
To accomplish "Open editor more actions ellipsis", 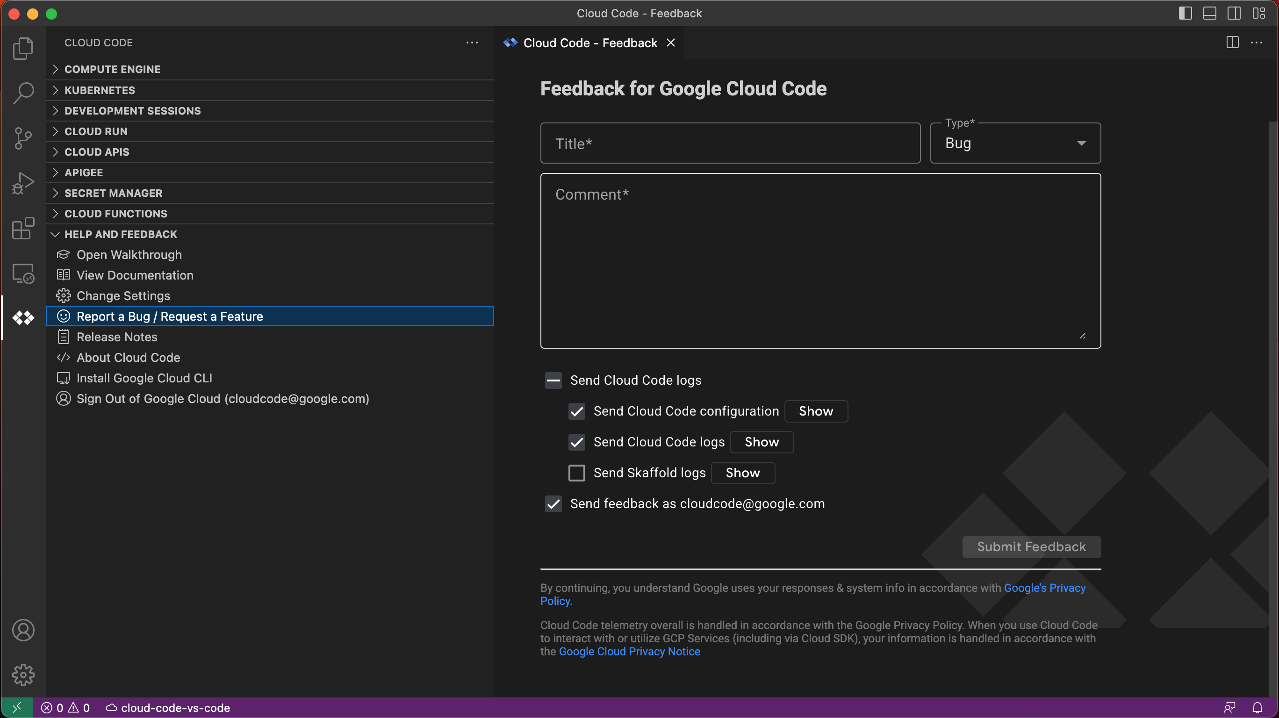I will tap(1257, 43).
